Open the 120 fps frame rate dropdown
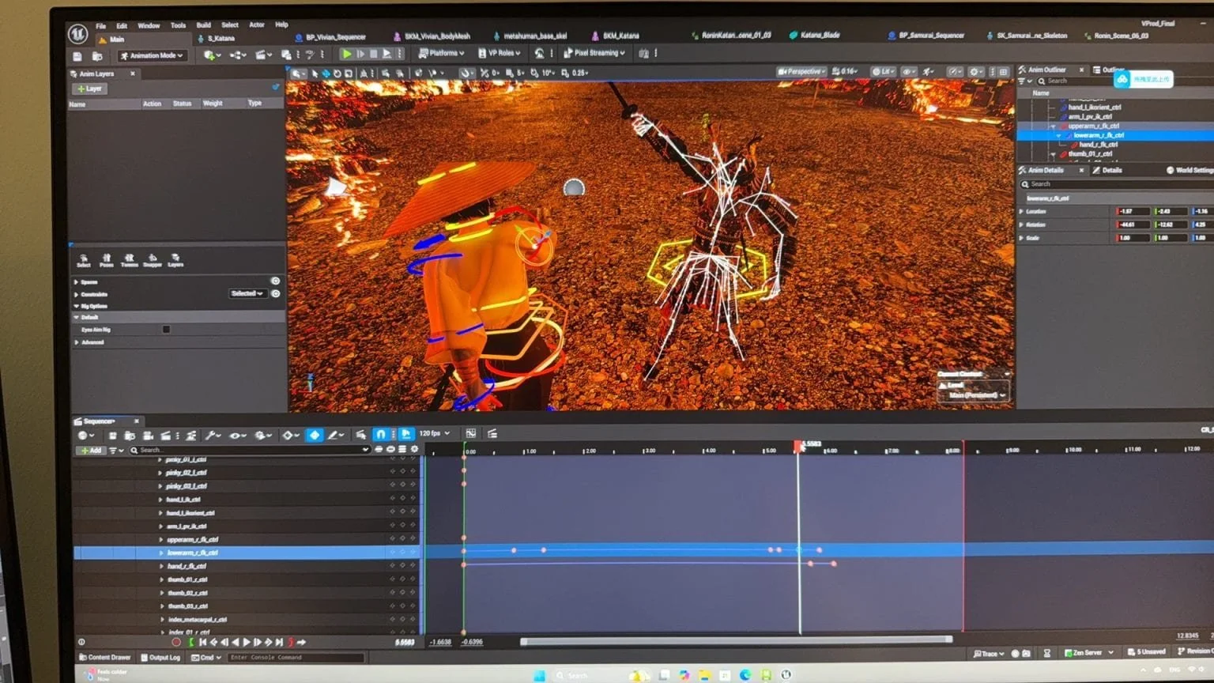Image resolution: width=1214 pixels, height=683 pixels. [x=434, y=433]
